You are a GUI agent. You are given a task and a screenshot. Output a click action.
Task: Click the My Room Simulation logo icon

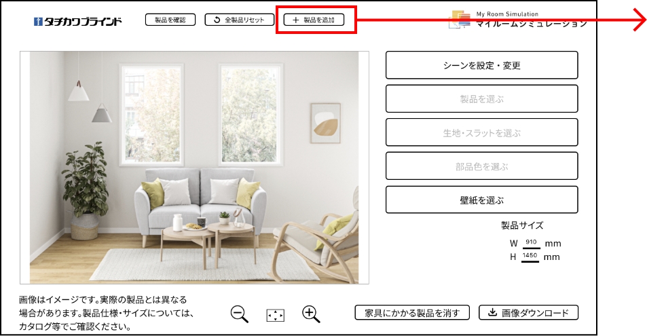click(460, 20)
